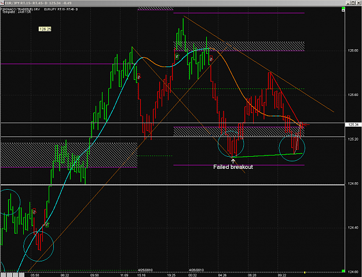
Task: Click the 05:58 time axis label
Action: click(35, 275)
